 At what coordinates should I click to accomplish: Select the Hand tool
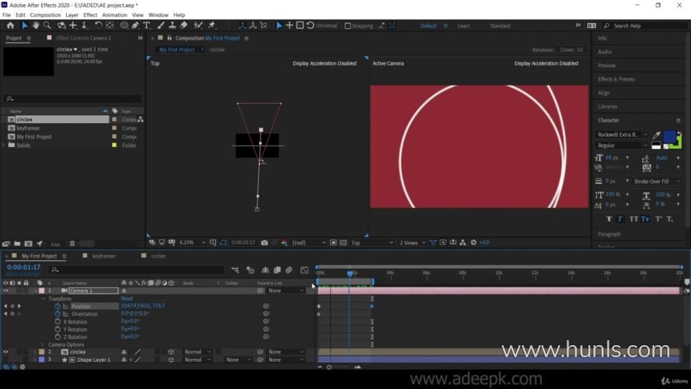[36, 25]
